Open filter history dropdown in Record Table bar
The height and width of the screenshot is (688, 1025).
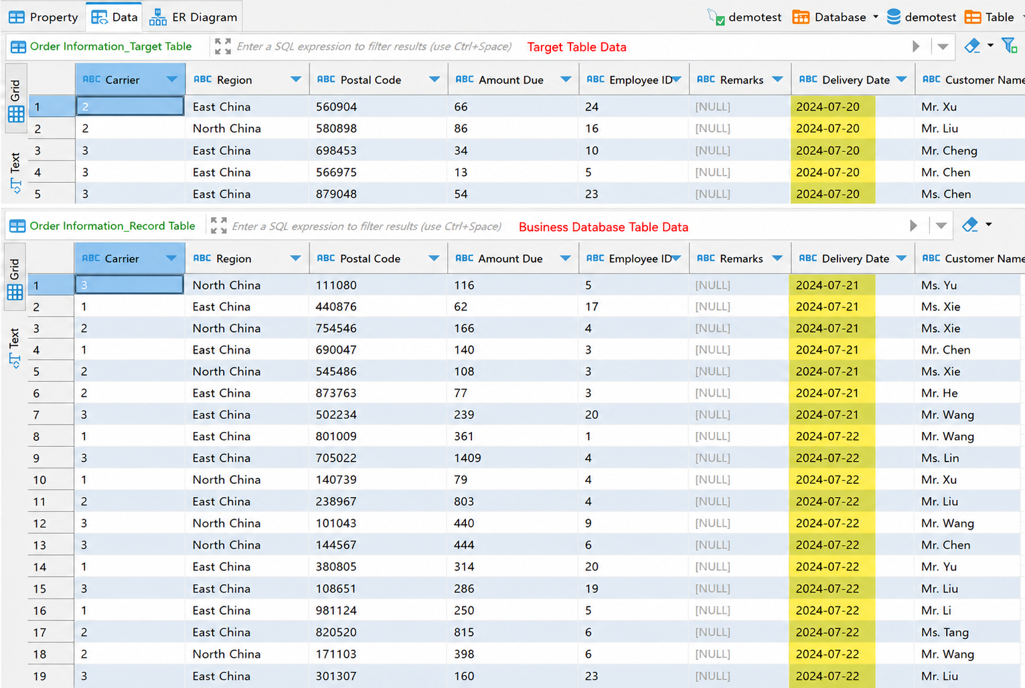click(x=941, y=226)
